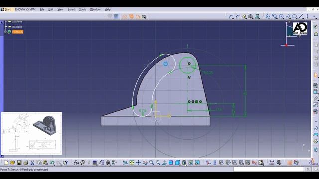Click the Zoom In magnifier
This screenshot has width=319, height=179.
point(151,163)
